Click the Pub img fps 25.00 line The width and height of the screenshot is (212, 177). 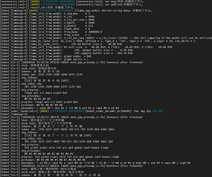click(x=81, y=111)
